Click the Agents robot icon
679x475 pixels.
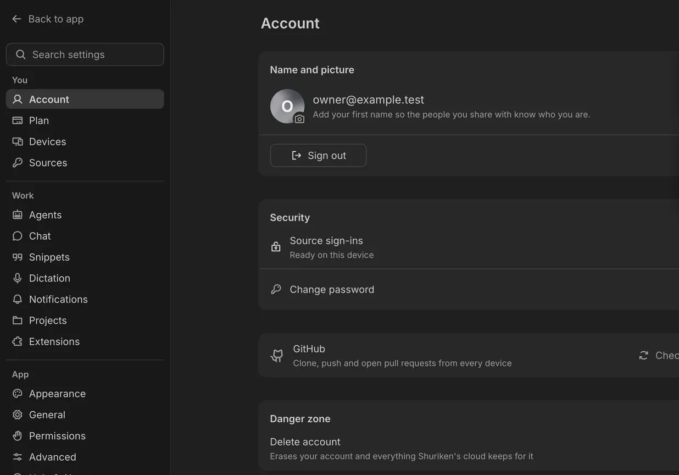click(x=18, y=215)
